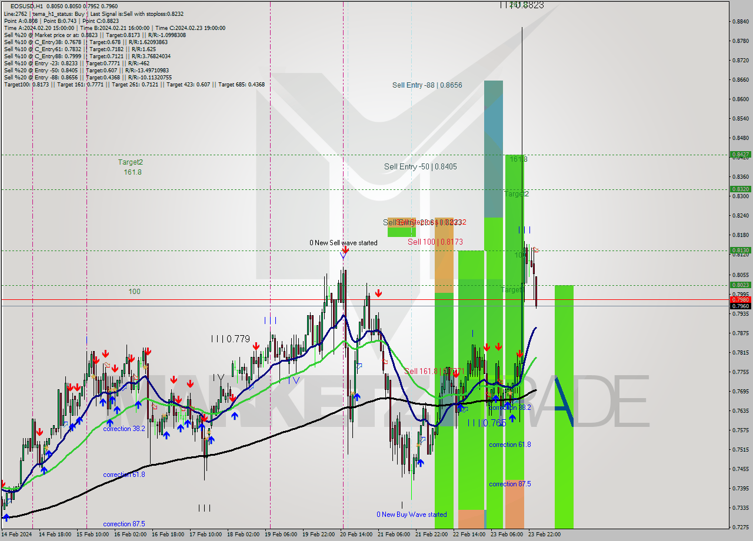The width and height of the screenshot is (753, 541).
Task: Click the '21 Feb 22:00' time axis label
Action: [431, 535]
